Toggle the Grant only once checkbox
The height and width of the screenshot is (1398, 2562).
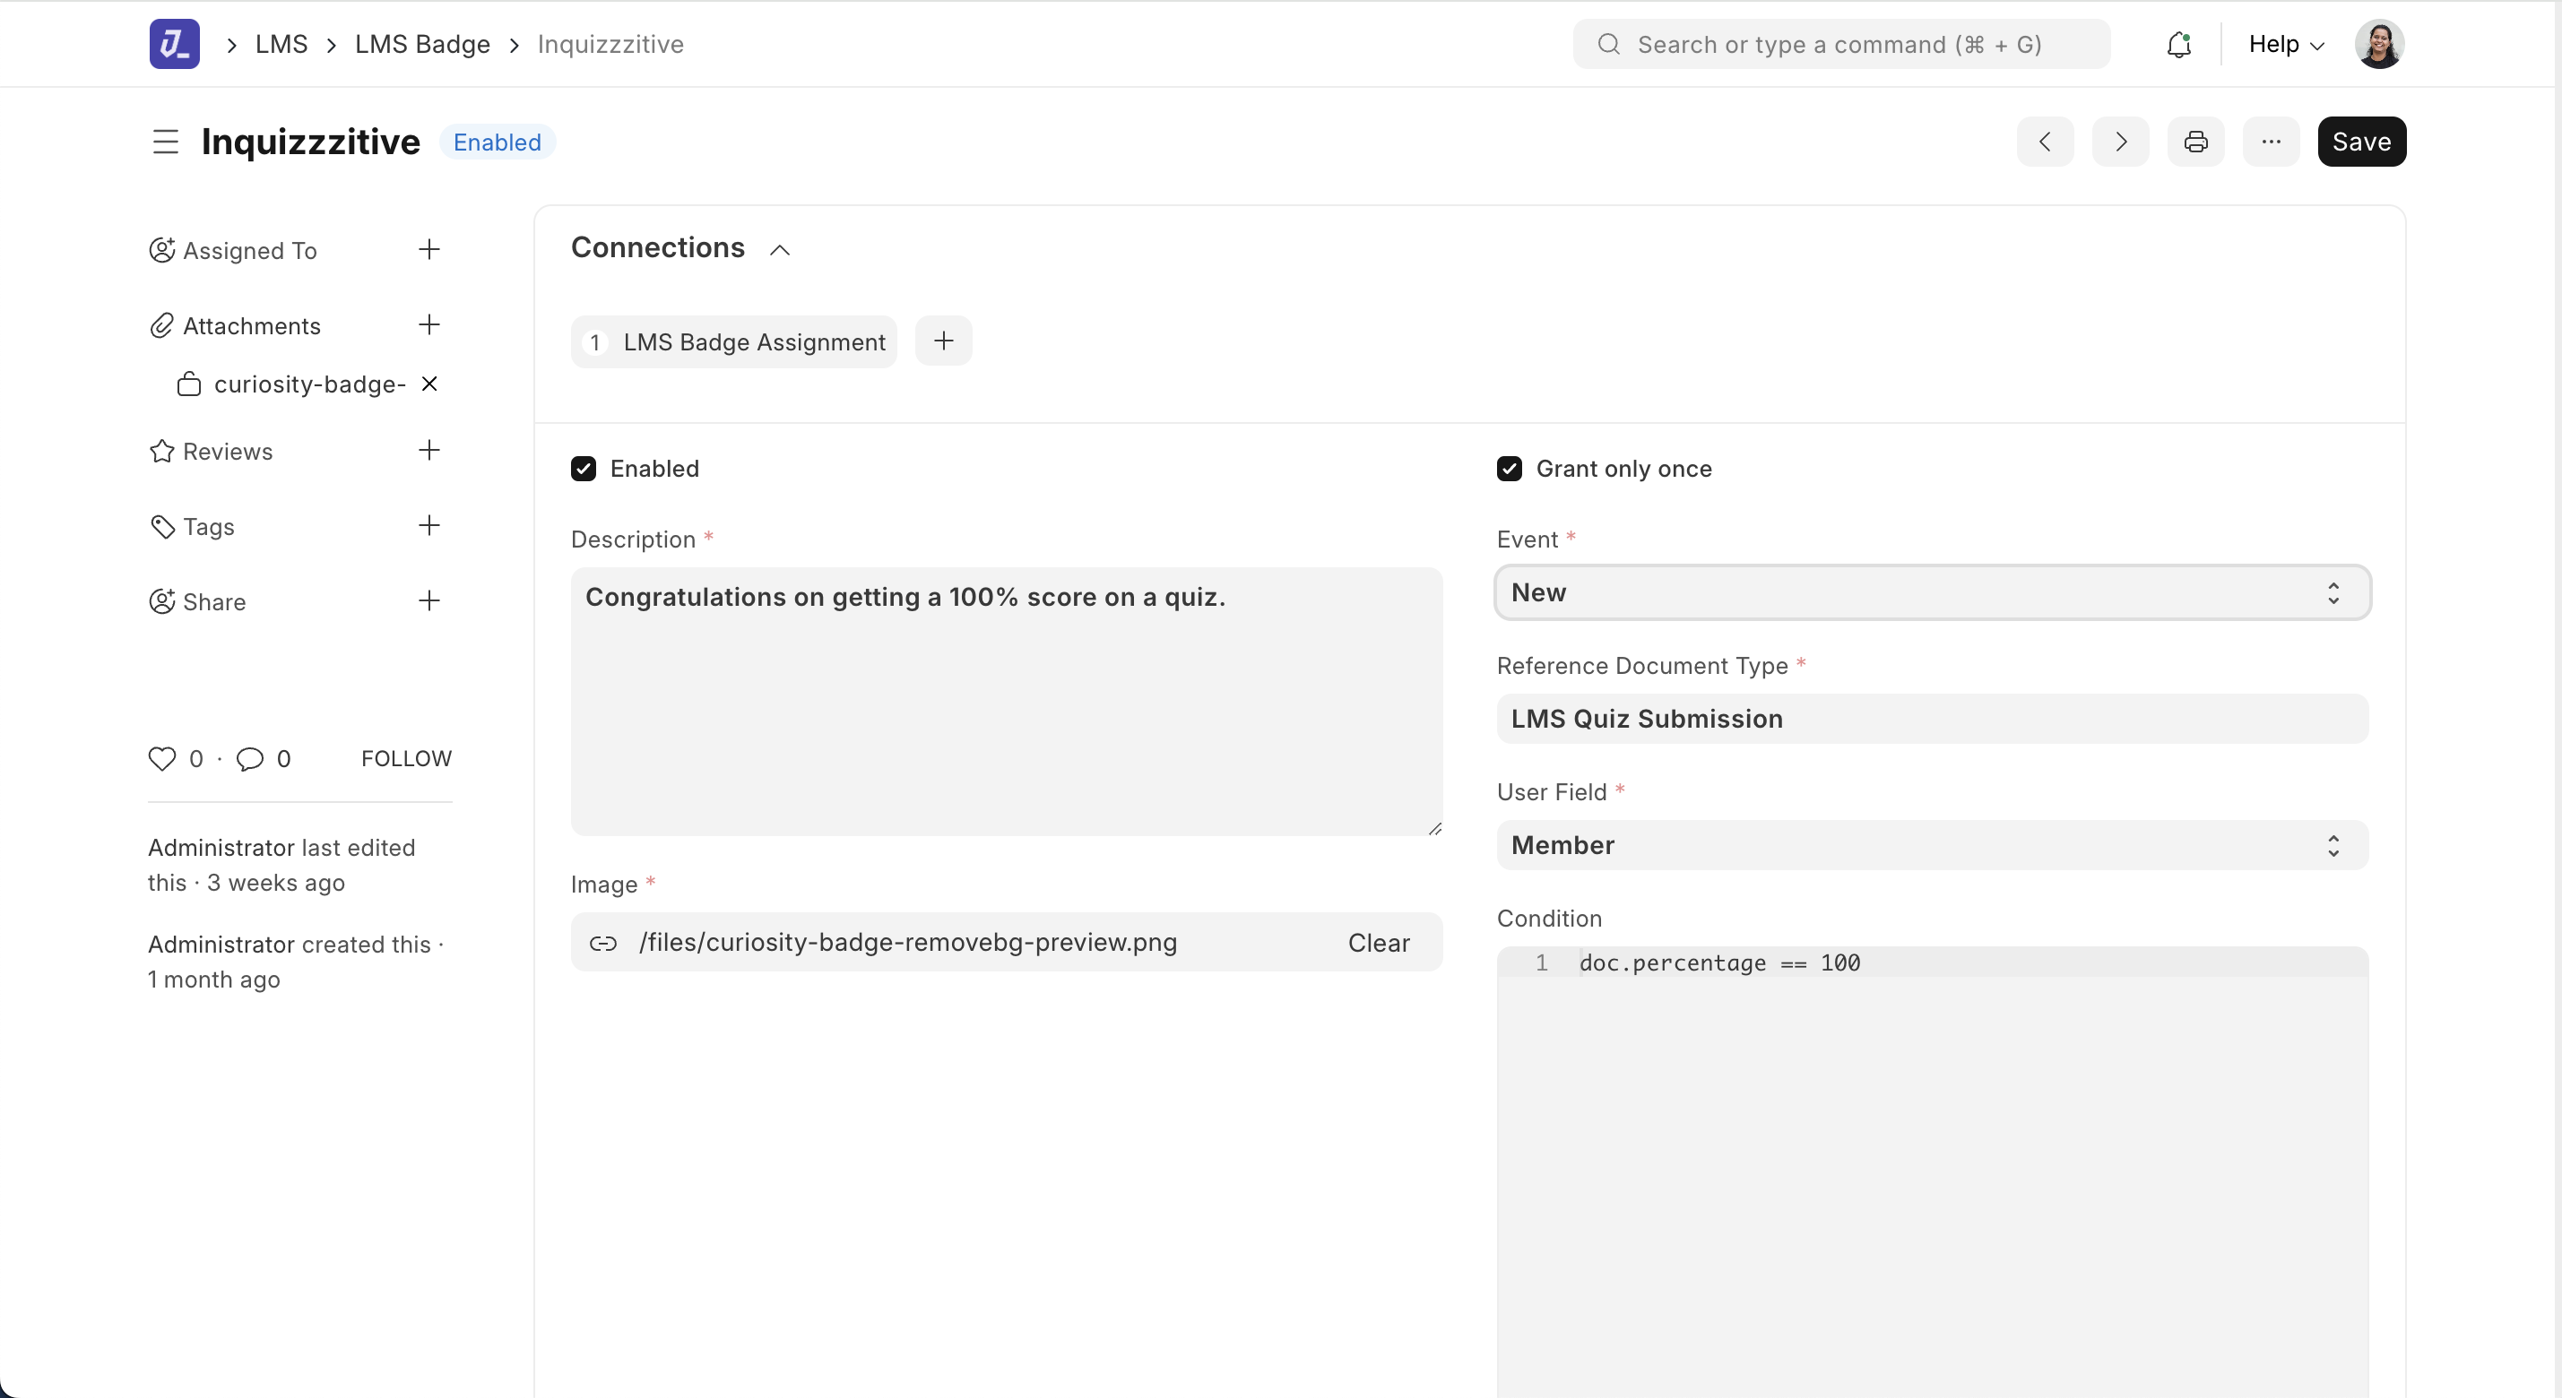pyautogui.click(x=1510, y=469)
